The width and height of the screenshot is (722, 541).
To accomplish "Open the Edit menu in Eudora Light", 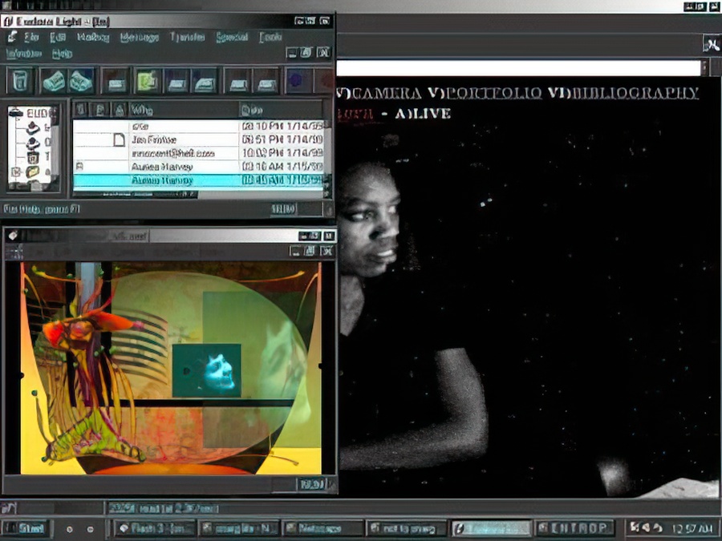I will click(58, 37).
